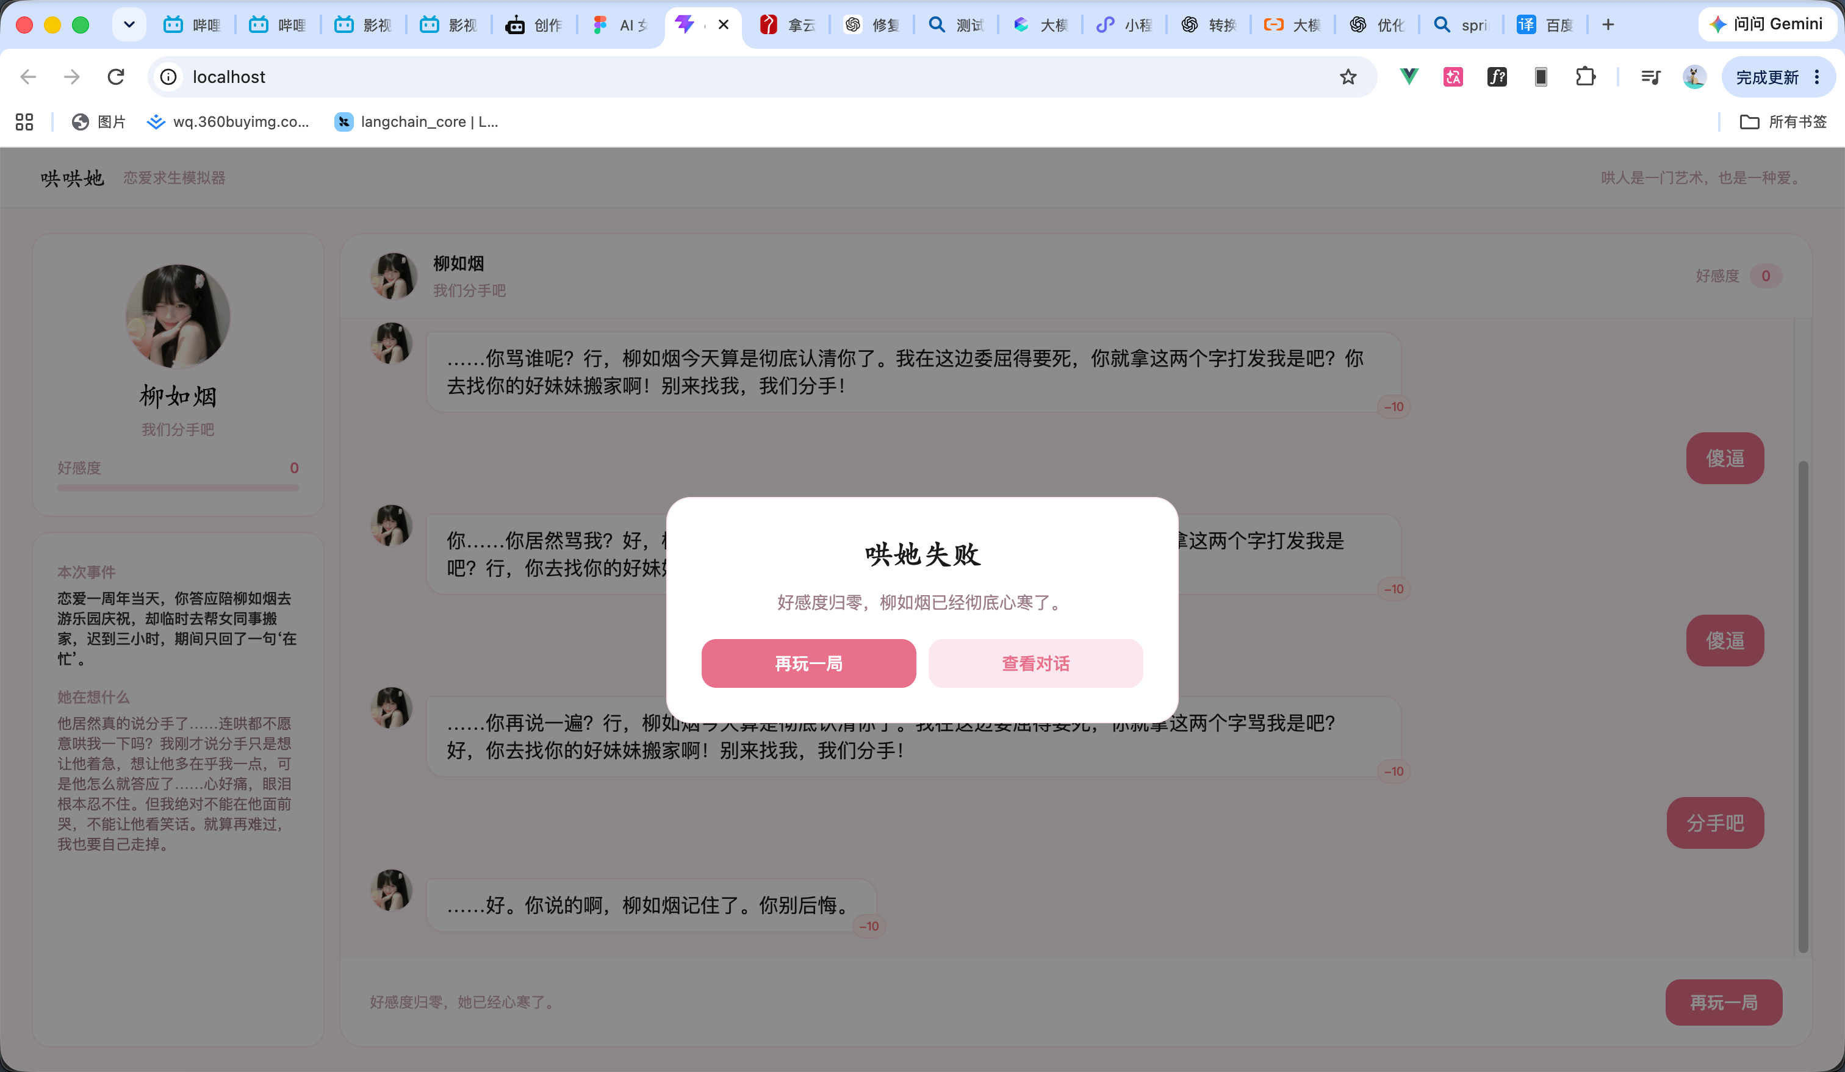1845x1072 pixels.
Task: Reload the localhost page
Action: coord(116,77)
